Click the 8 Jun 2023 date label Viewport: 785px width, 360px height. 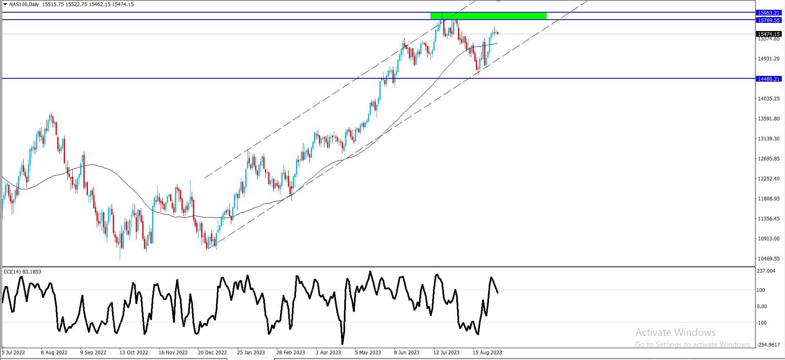point(407,353)
